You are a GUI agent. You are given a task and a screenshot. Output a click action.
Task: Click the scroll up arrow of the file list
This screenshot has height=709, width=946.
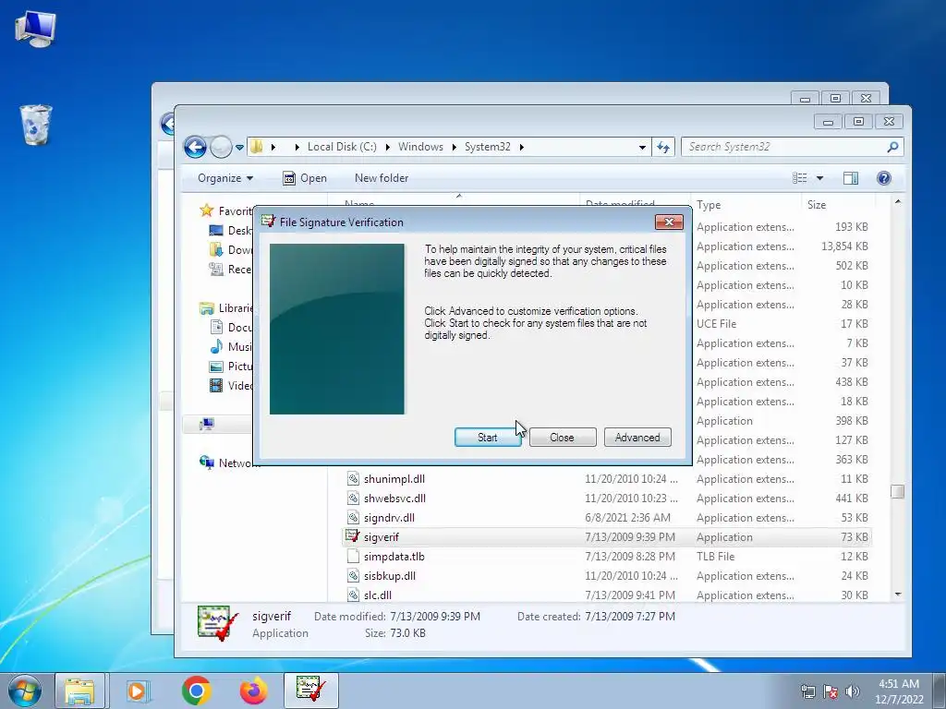(x=898, y=202)
